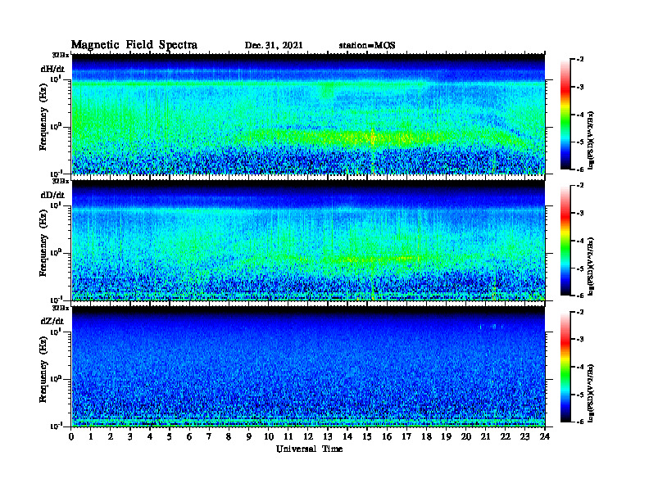Click the hour 6 tick label on the time axis
Viewport: 649px width, 501px height.
click(x=189, y=437)
